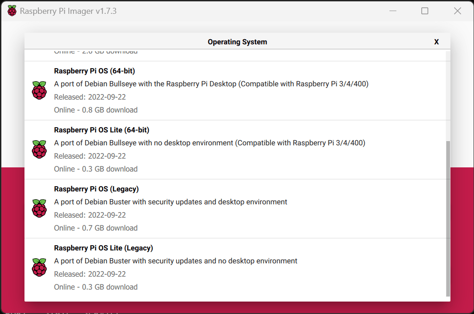Select the Raspberry Pi OS Lite (Legacy) entry

[208, 267]
